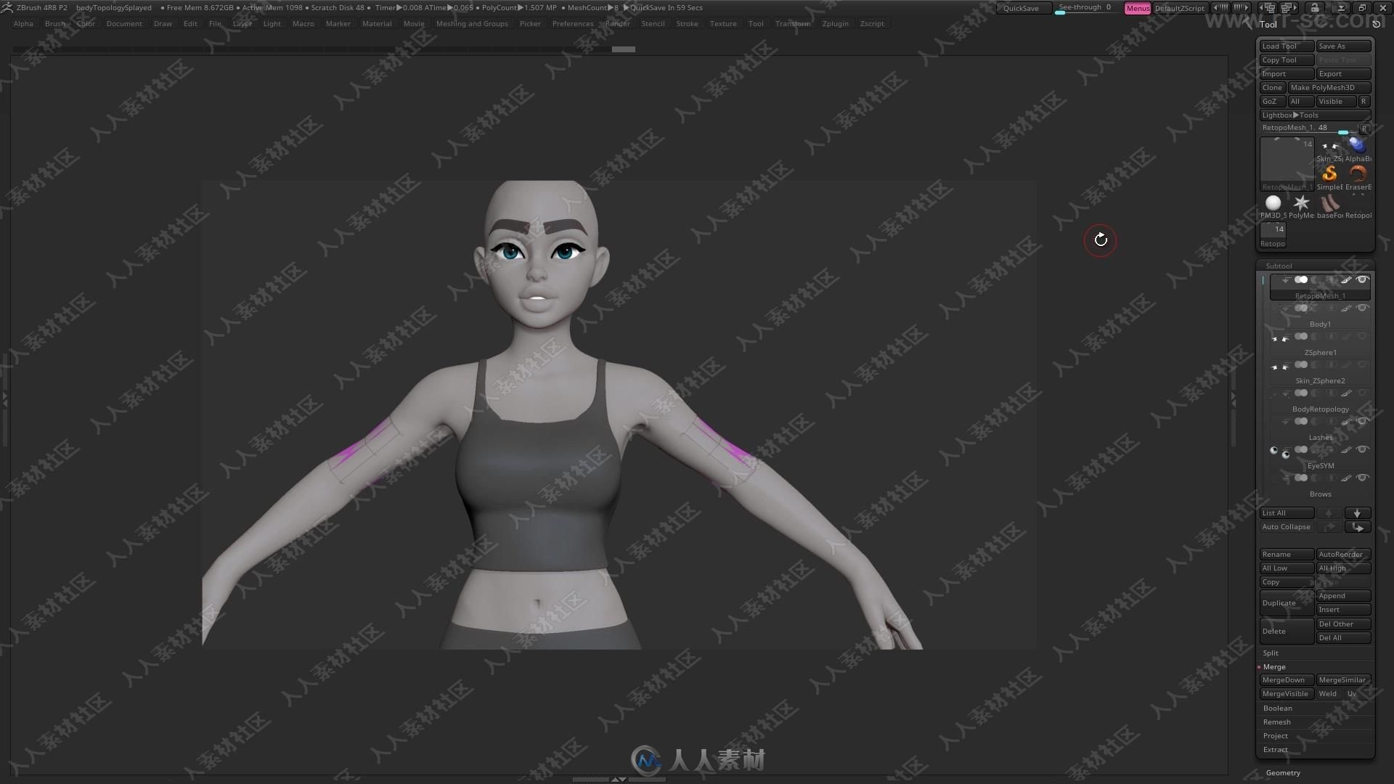Open the Meshing and Groups menu
1394x784 pixels.
click(x=472, y=23)
